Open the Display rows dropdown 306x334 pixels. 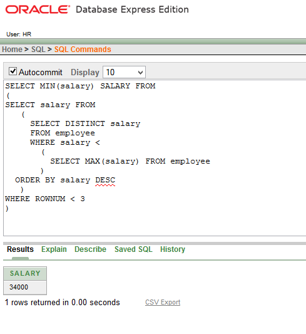click(124, 72)
